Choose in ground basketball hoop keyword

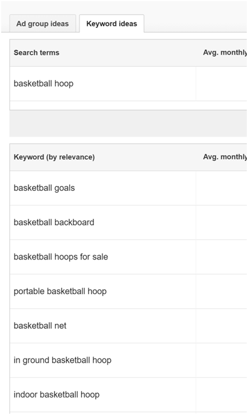click(x=62, y=360)
